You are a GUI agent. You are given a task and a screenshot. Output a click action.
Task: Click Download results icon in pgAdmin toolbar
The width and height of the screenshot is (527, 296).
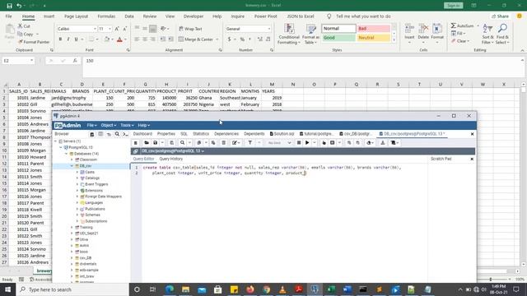(x=383, y=142)
